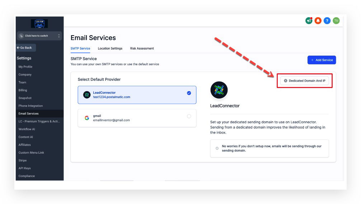
Task: Open the TU user avatar
Action: click(336, 21)
